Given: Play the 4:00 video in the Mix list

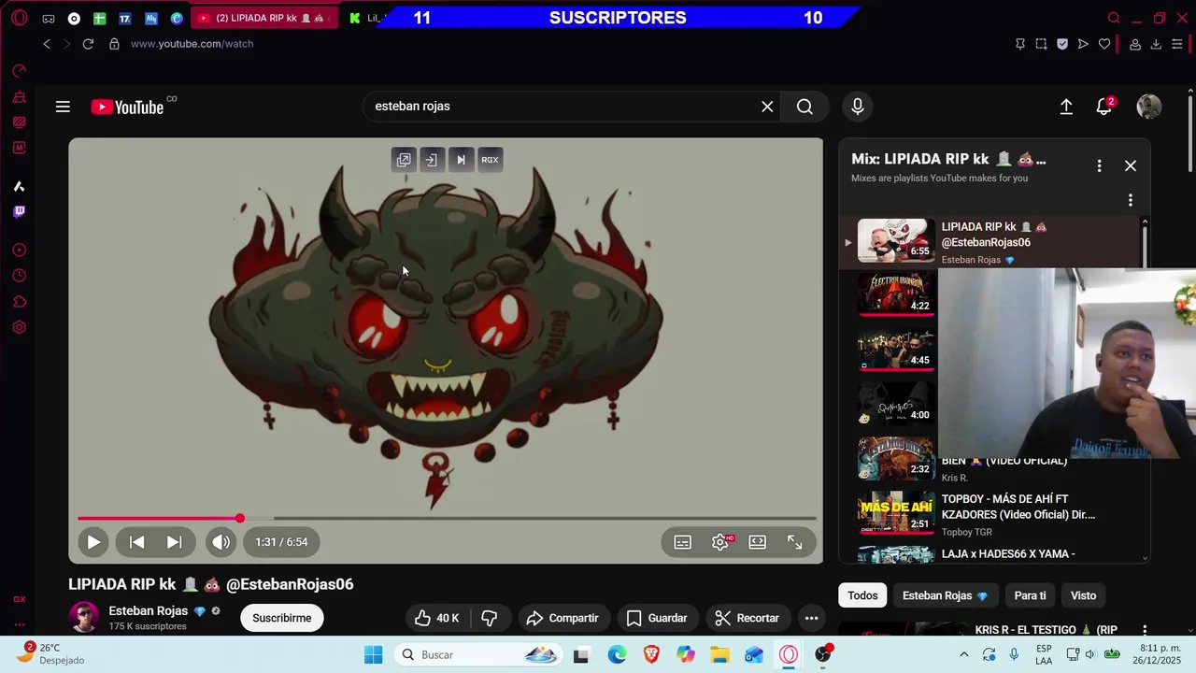Looking at the screenshot, I should click(x=896, y=404).
